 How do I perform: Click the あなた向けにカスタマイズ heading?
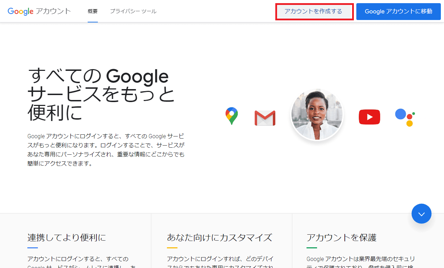pos(220,237)
